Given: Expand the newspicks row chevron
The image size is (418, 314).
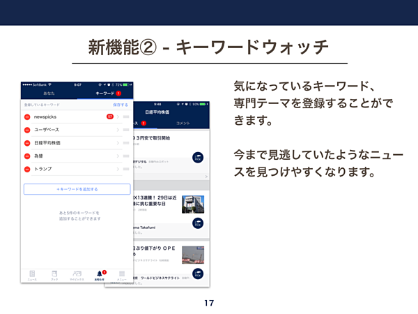Looking at the screenshot, I should click(117, 117).
